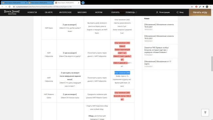
Task: Click the padlock site info icon
Action: (x=14, y=7)
